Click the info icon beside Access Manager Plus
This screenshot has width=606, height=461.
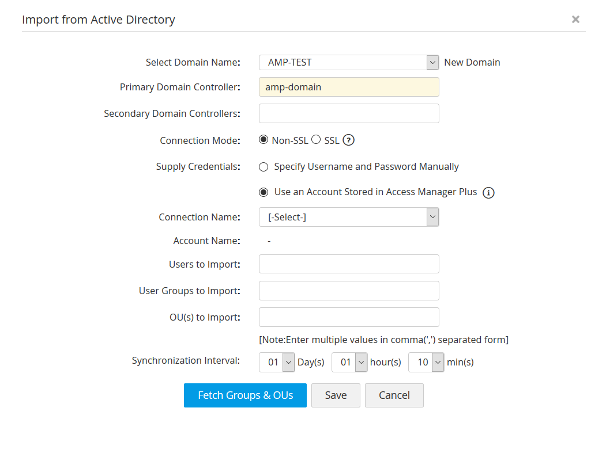(488, 193)
